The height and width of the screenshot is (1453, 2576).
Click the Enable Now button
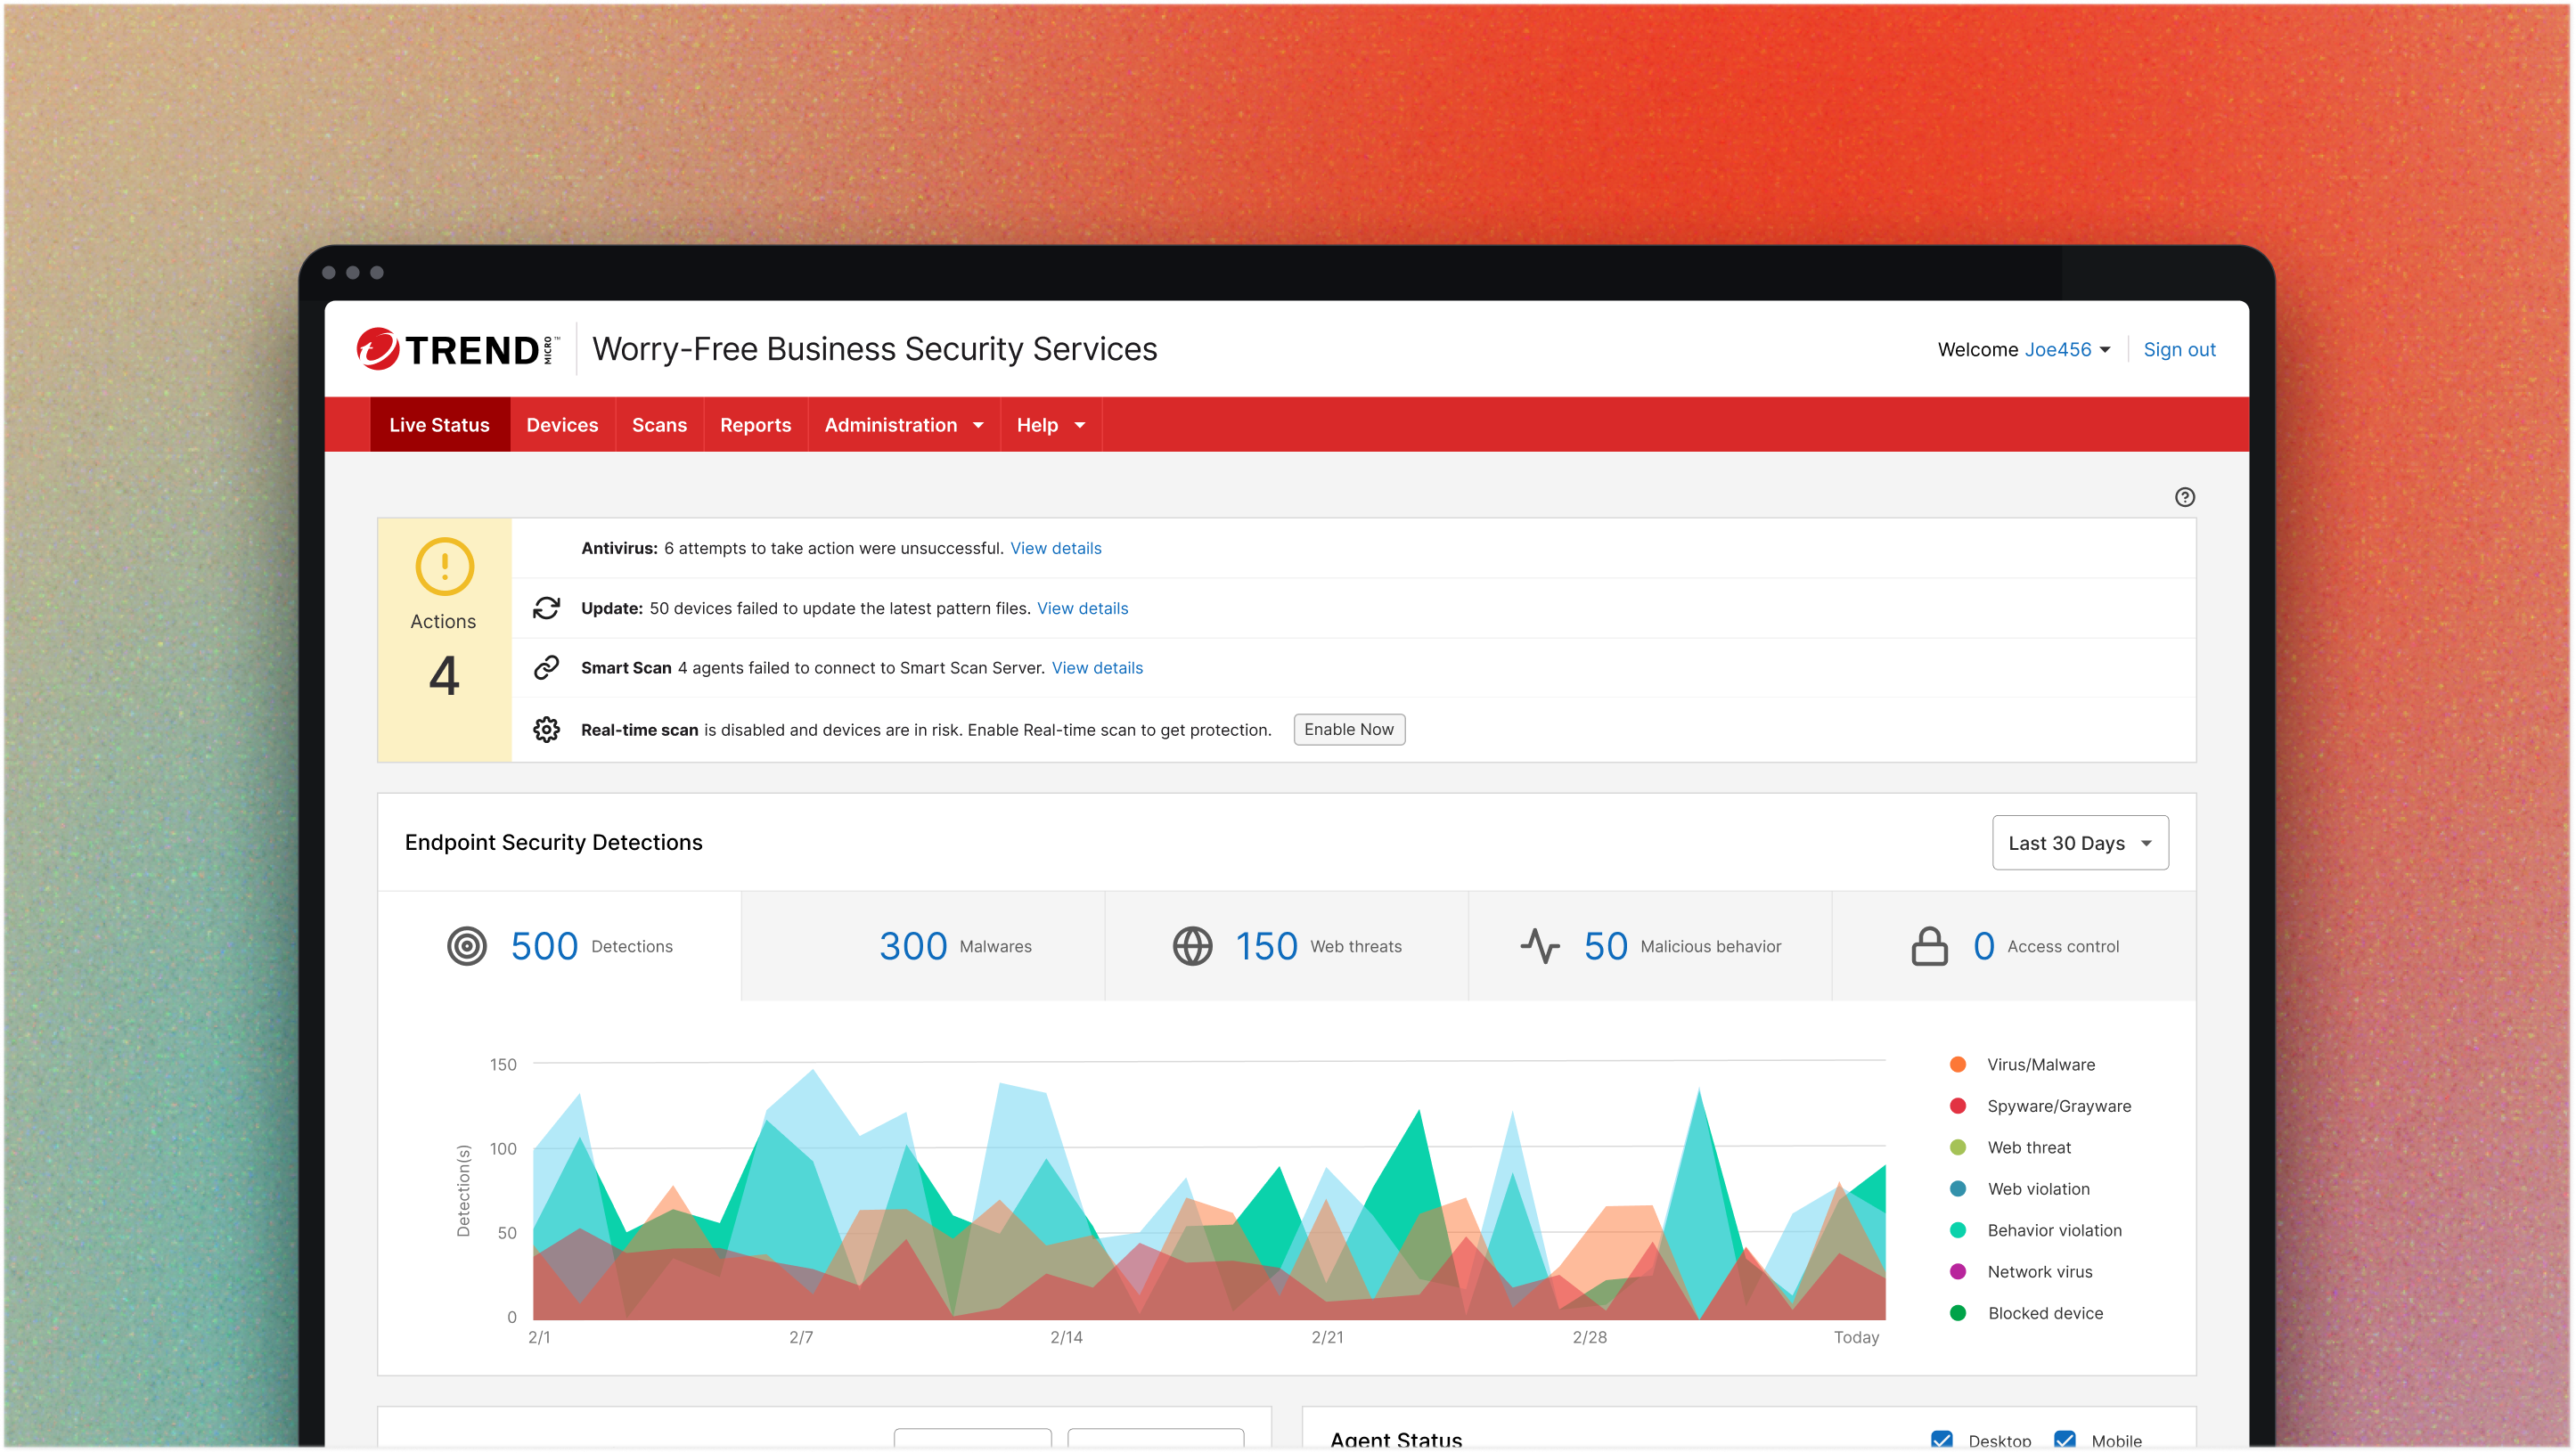pos(1349,730)
